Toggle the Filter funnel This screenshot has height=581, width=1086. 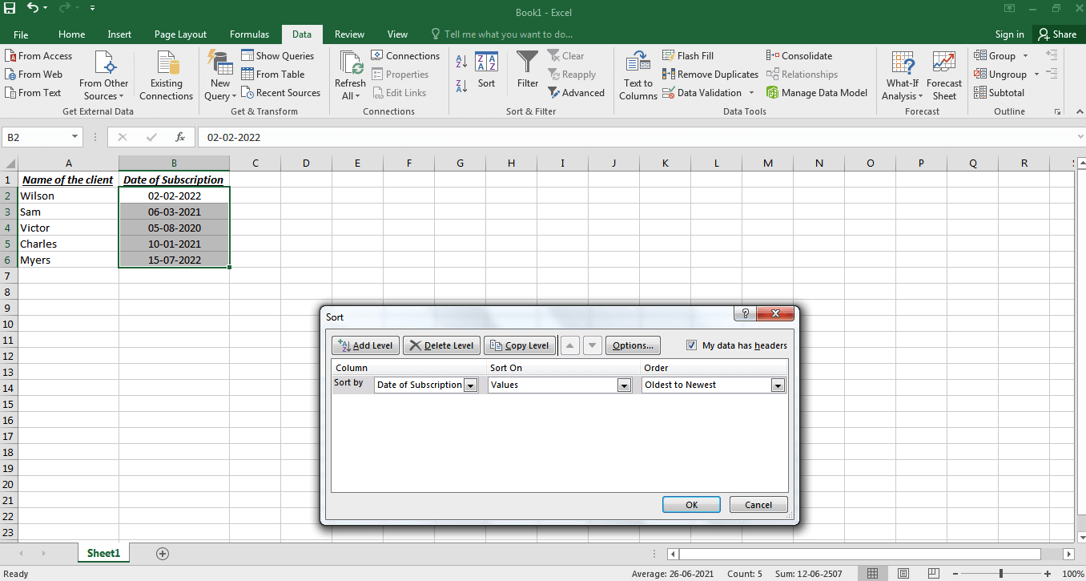528,71
